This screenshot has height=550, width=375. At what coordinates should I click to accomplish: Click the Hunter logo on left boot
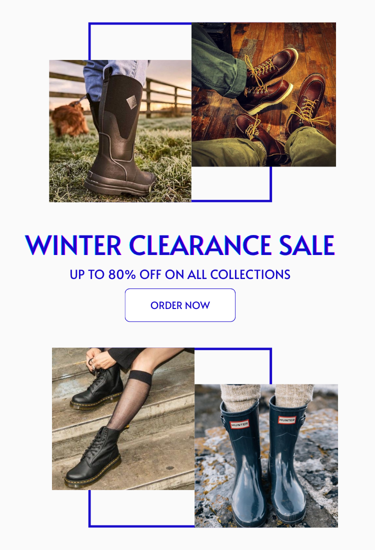[239, 424]
